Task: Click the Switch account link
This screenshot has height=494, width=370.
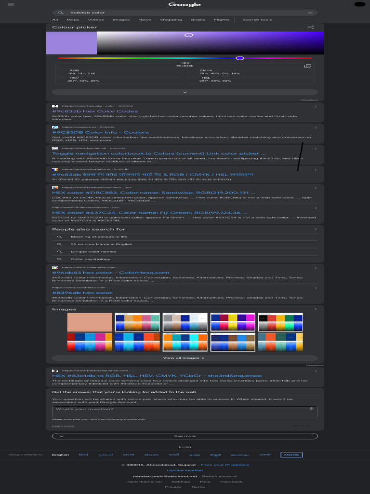Action: click(x=219, y=476)
